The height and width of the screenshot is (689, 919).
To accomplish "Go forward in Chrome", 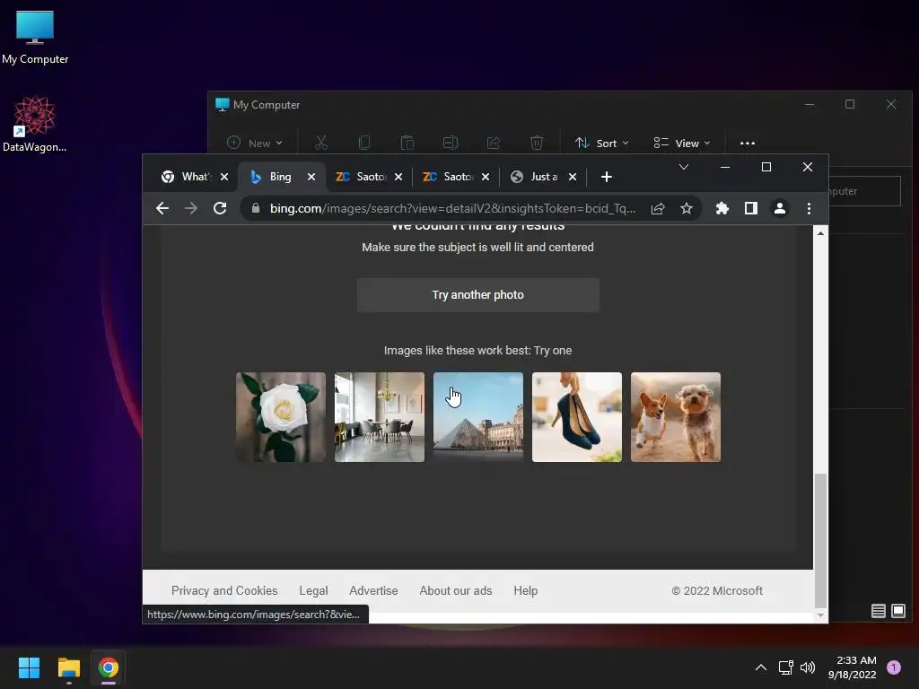I will point(191,208).
